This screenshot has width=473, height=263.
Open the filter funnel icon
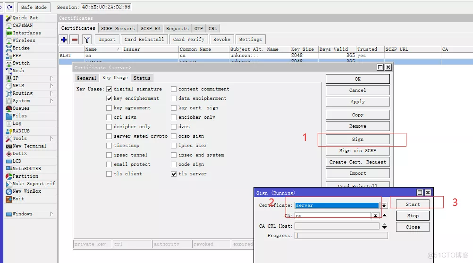[x=87, y=40]
